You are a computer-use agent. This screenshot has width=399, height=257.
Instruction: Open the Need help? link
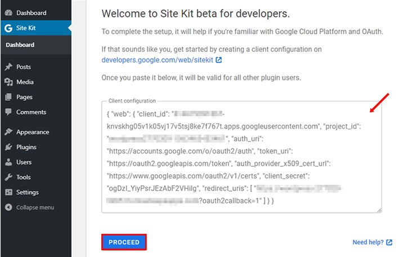368,242
